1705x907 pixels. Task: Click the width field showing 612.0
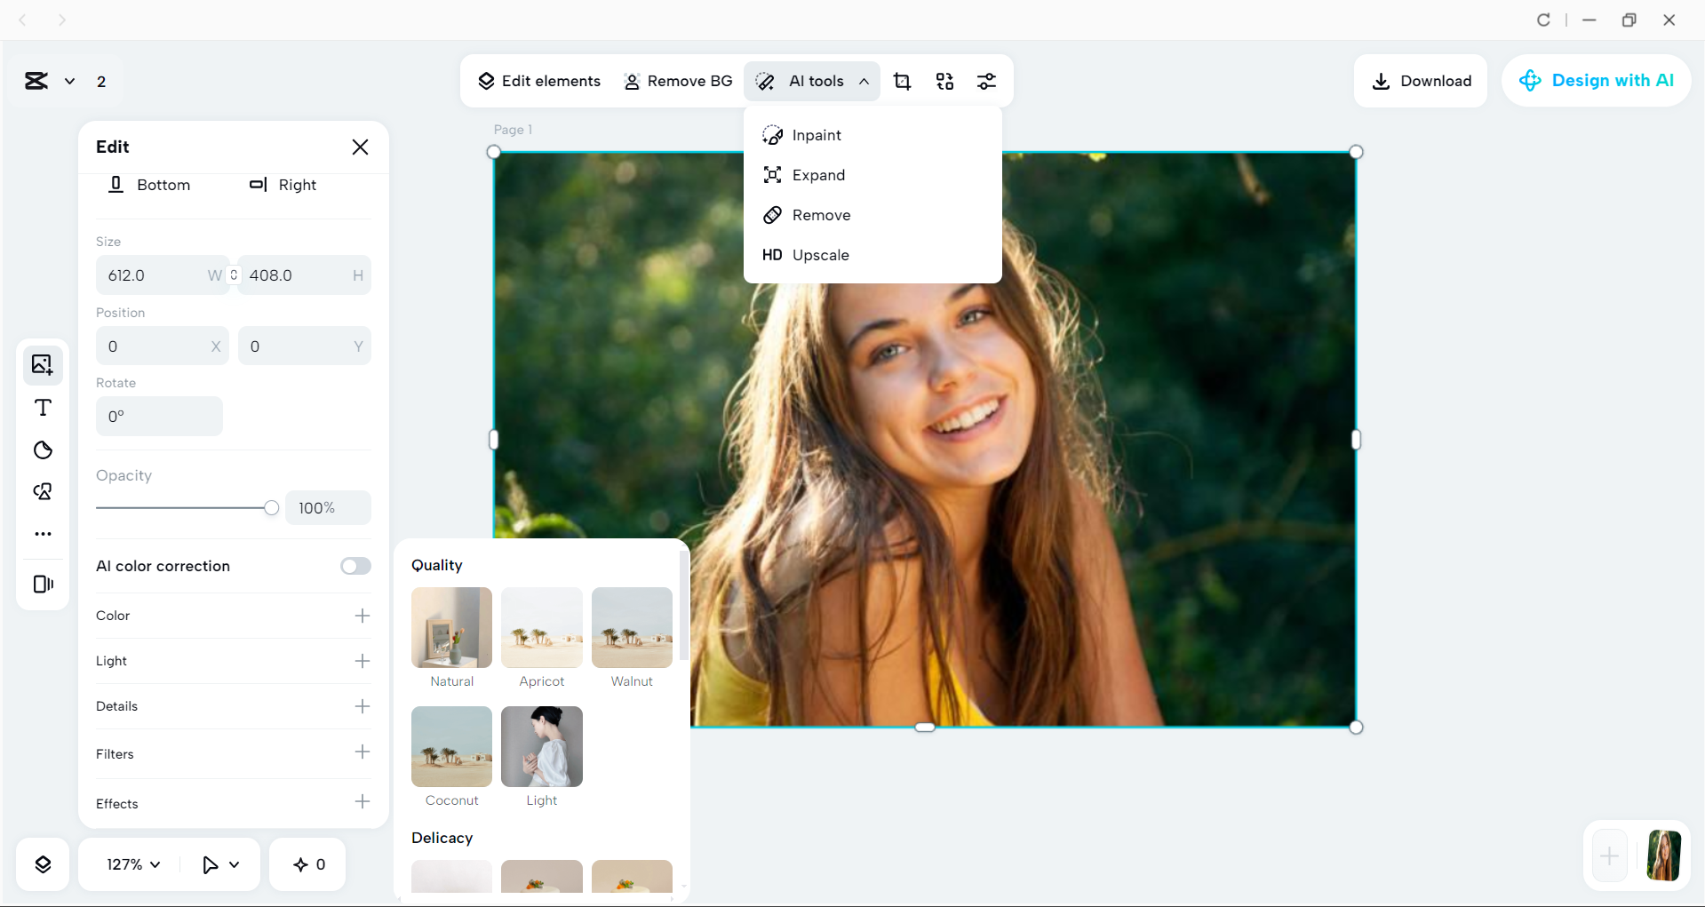coord(162,275)
